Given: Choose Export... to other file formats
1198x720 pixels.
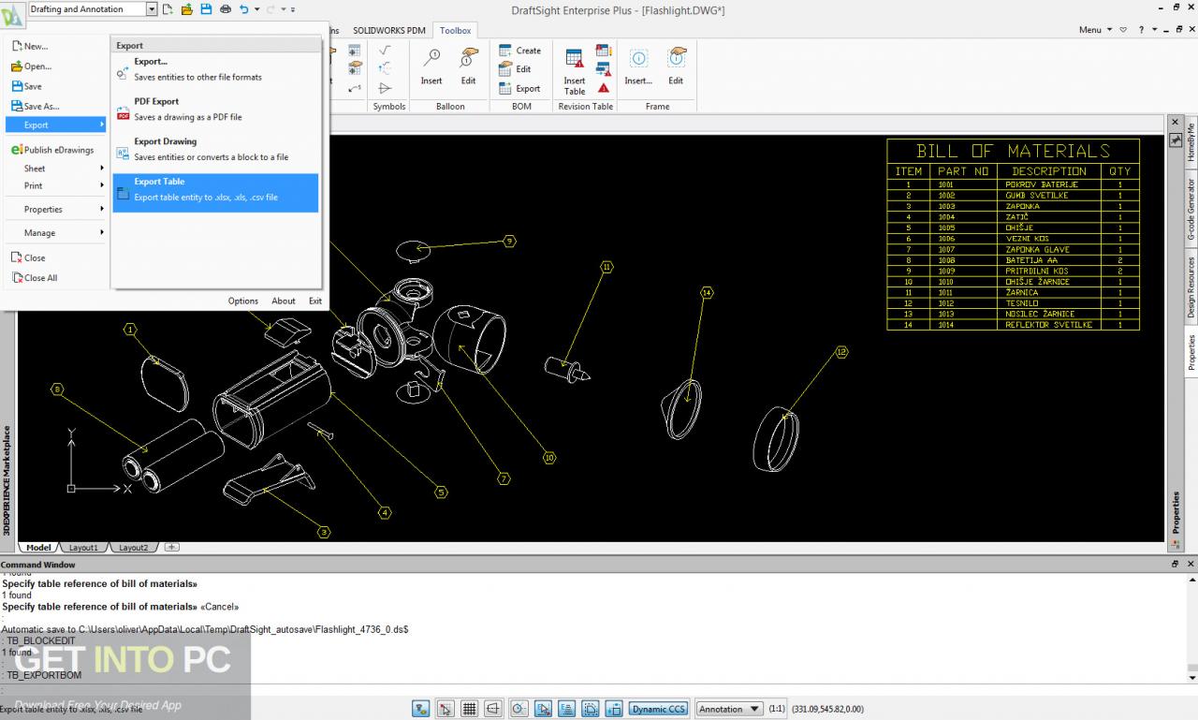Looking at the screenshot, I should [x=215, y=68].
